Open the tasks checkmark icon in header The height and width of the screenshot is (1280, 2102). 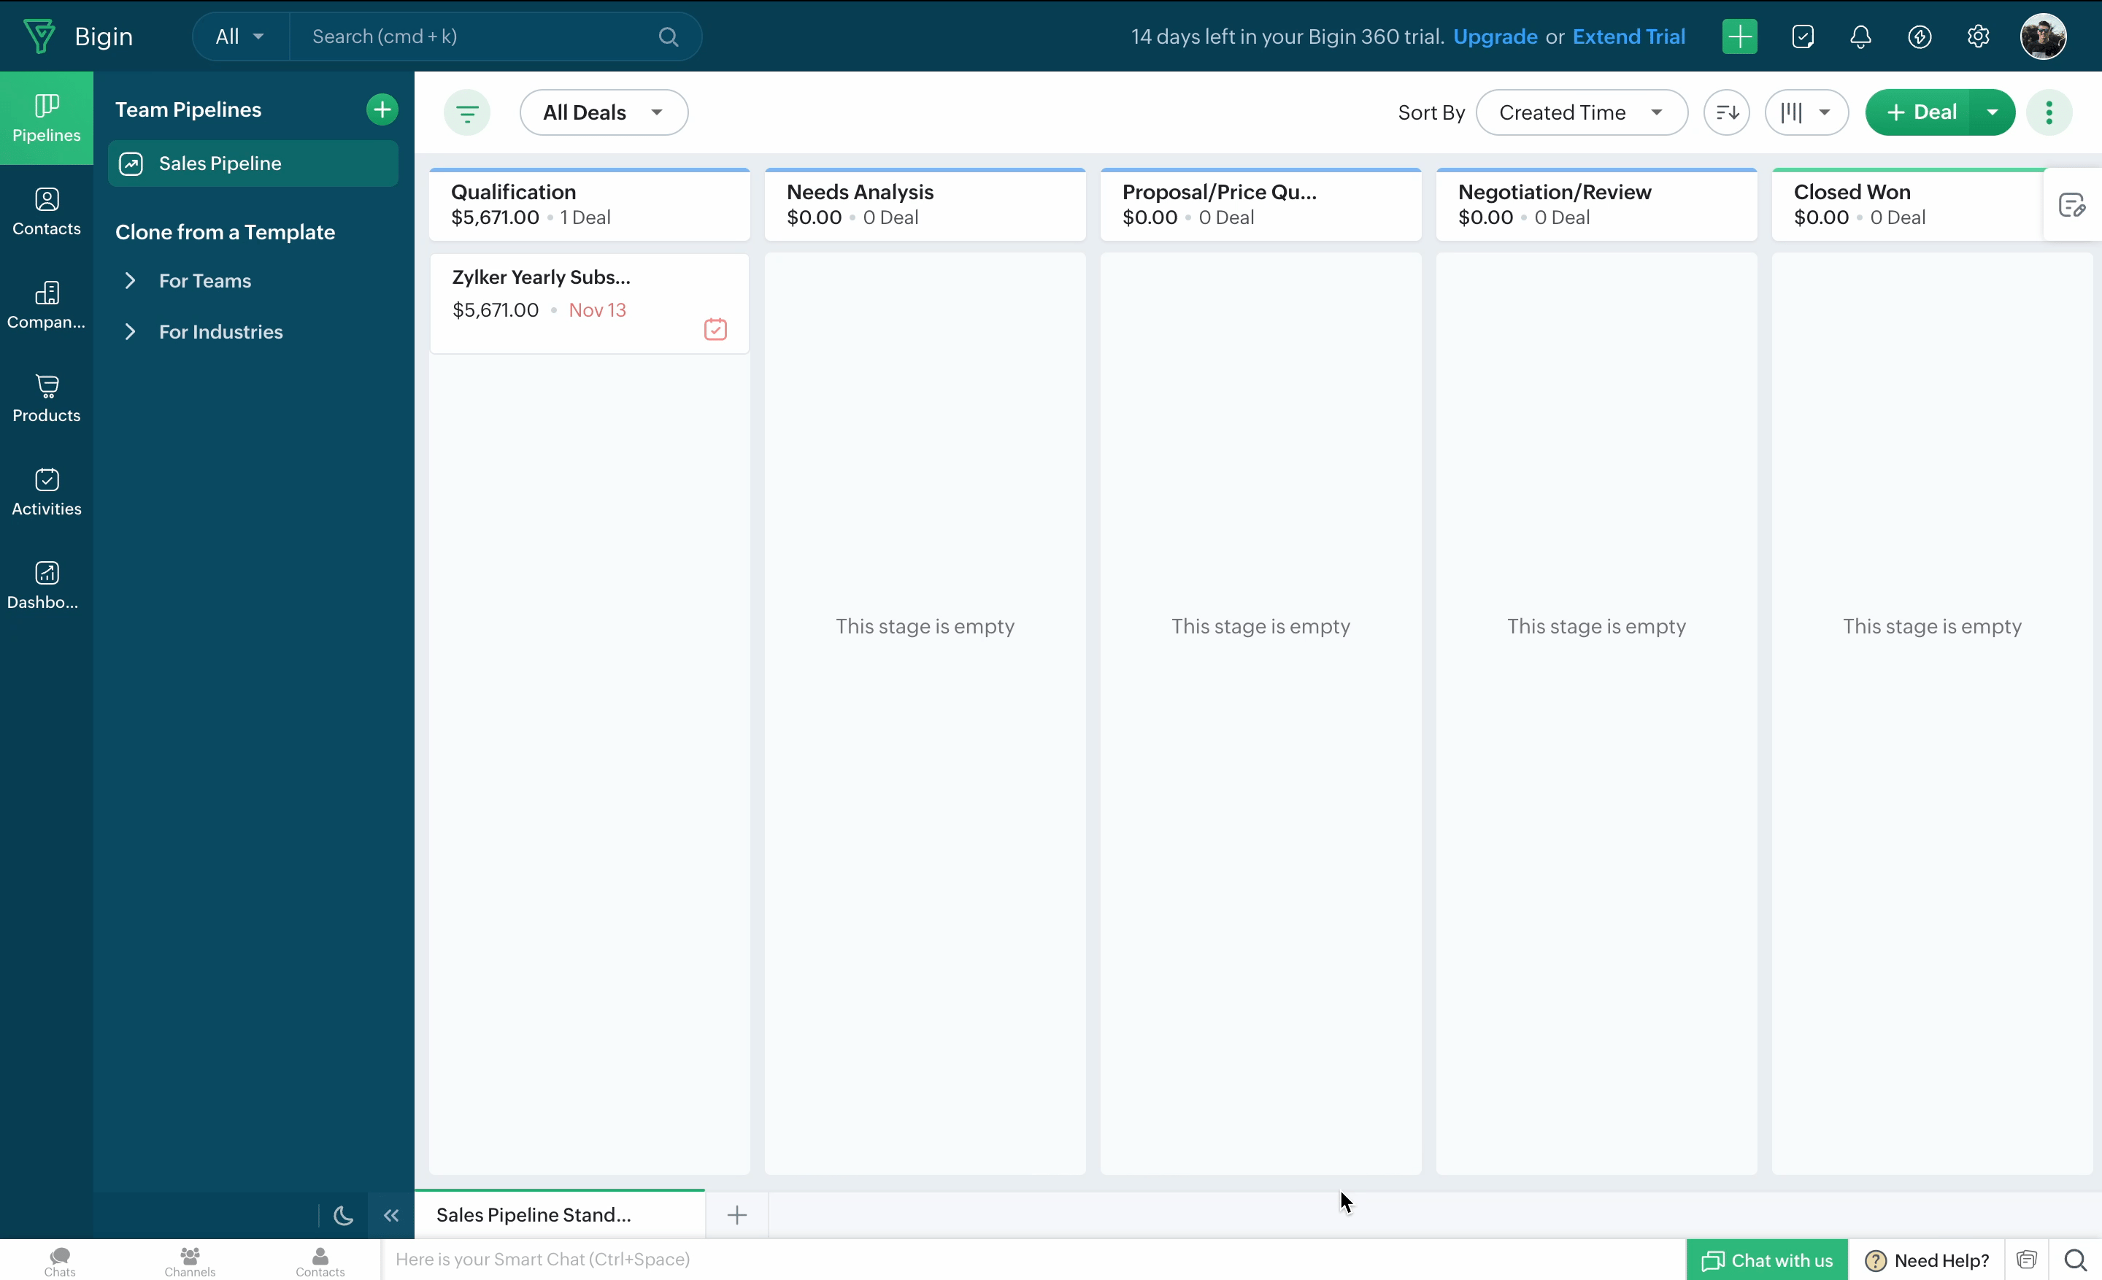click(1803, 36)
